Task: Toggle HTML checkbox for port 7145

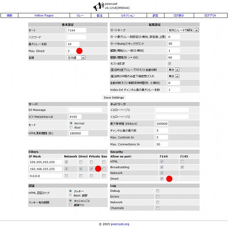Action: [182, 161]
